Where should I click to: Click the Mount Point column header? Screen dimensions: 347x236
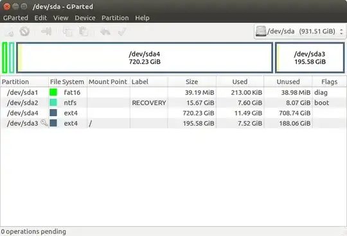tap(108, 81)
